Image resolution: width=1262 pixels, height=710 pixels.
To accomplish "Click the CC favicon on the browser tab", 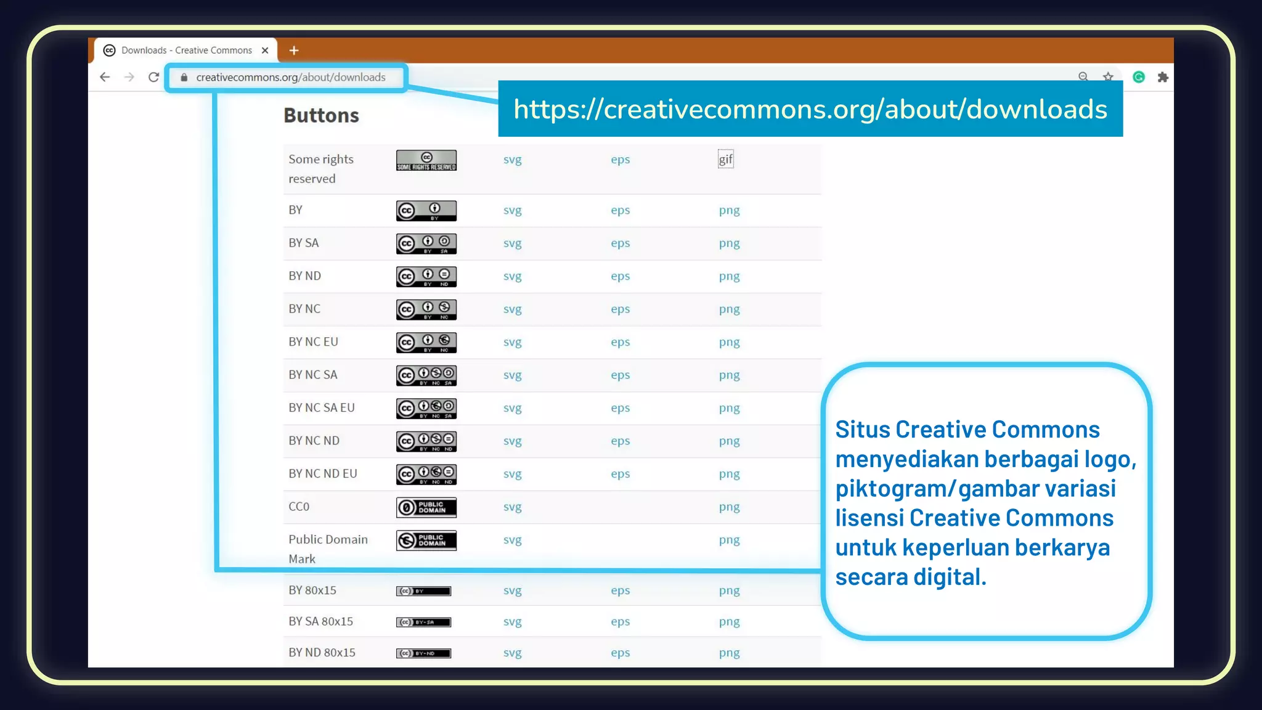I will 110,50.
